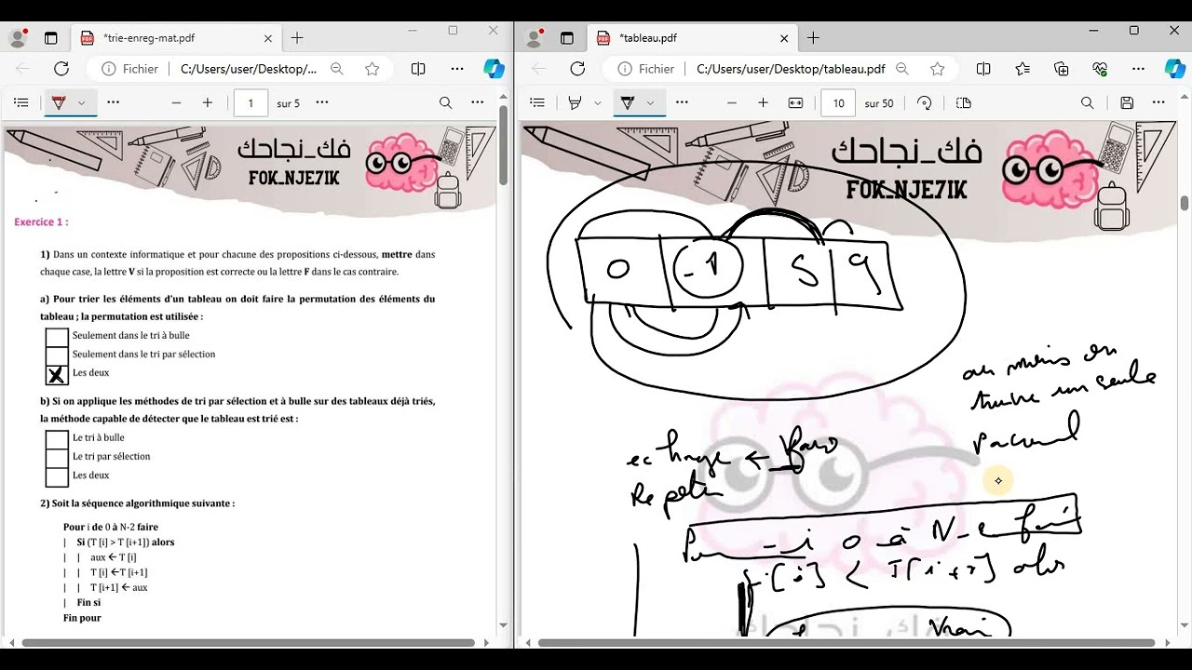
Task: Zoom out PDF in trie-enreg-mat window
Action: tap(176, 103)
